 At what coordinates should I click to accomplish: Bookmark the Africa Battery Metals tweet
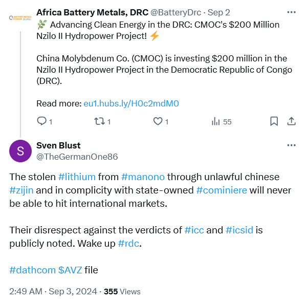pyautogui.click(x=274, y=121)
